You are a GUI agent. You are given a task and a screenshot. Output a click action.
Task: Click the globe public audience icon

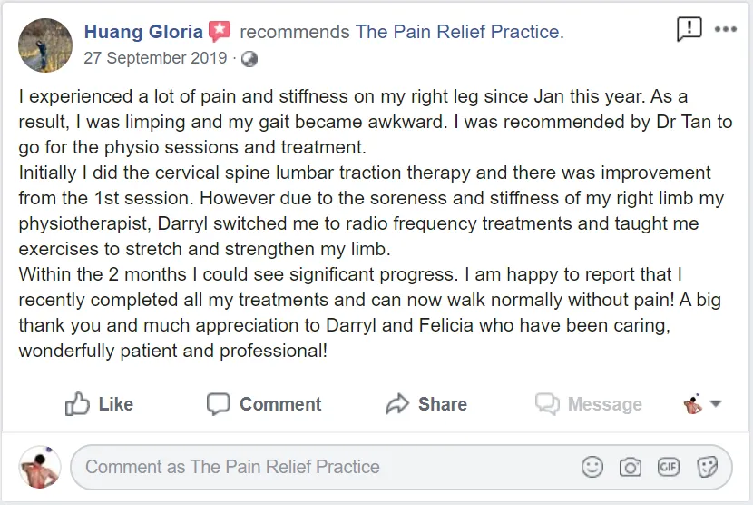tap(249, 59)
